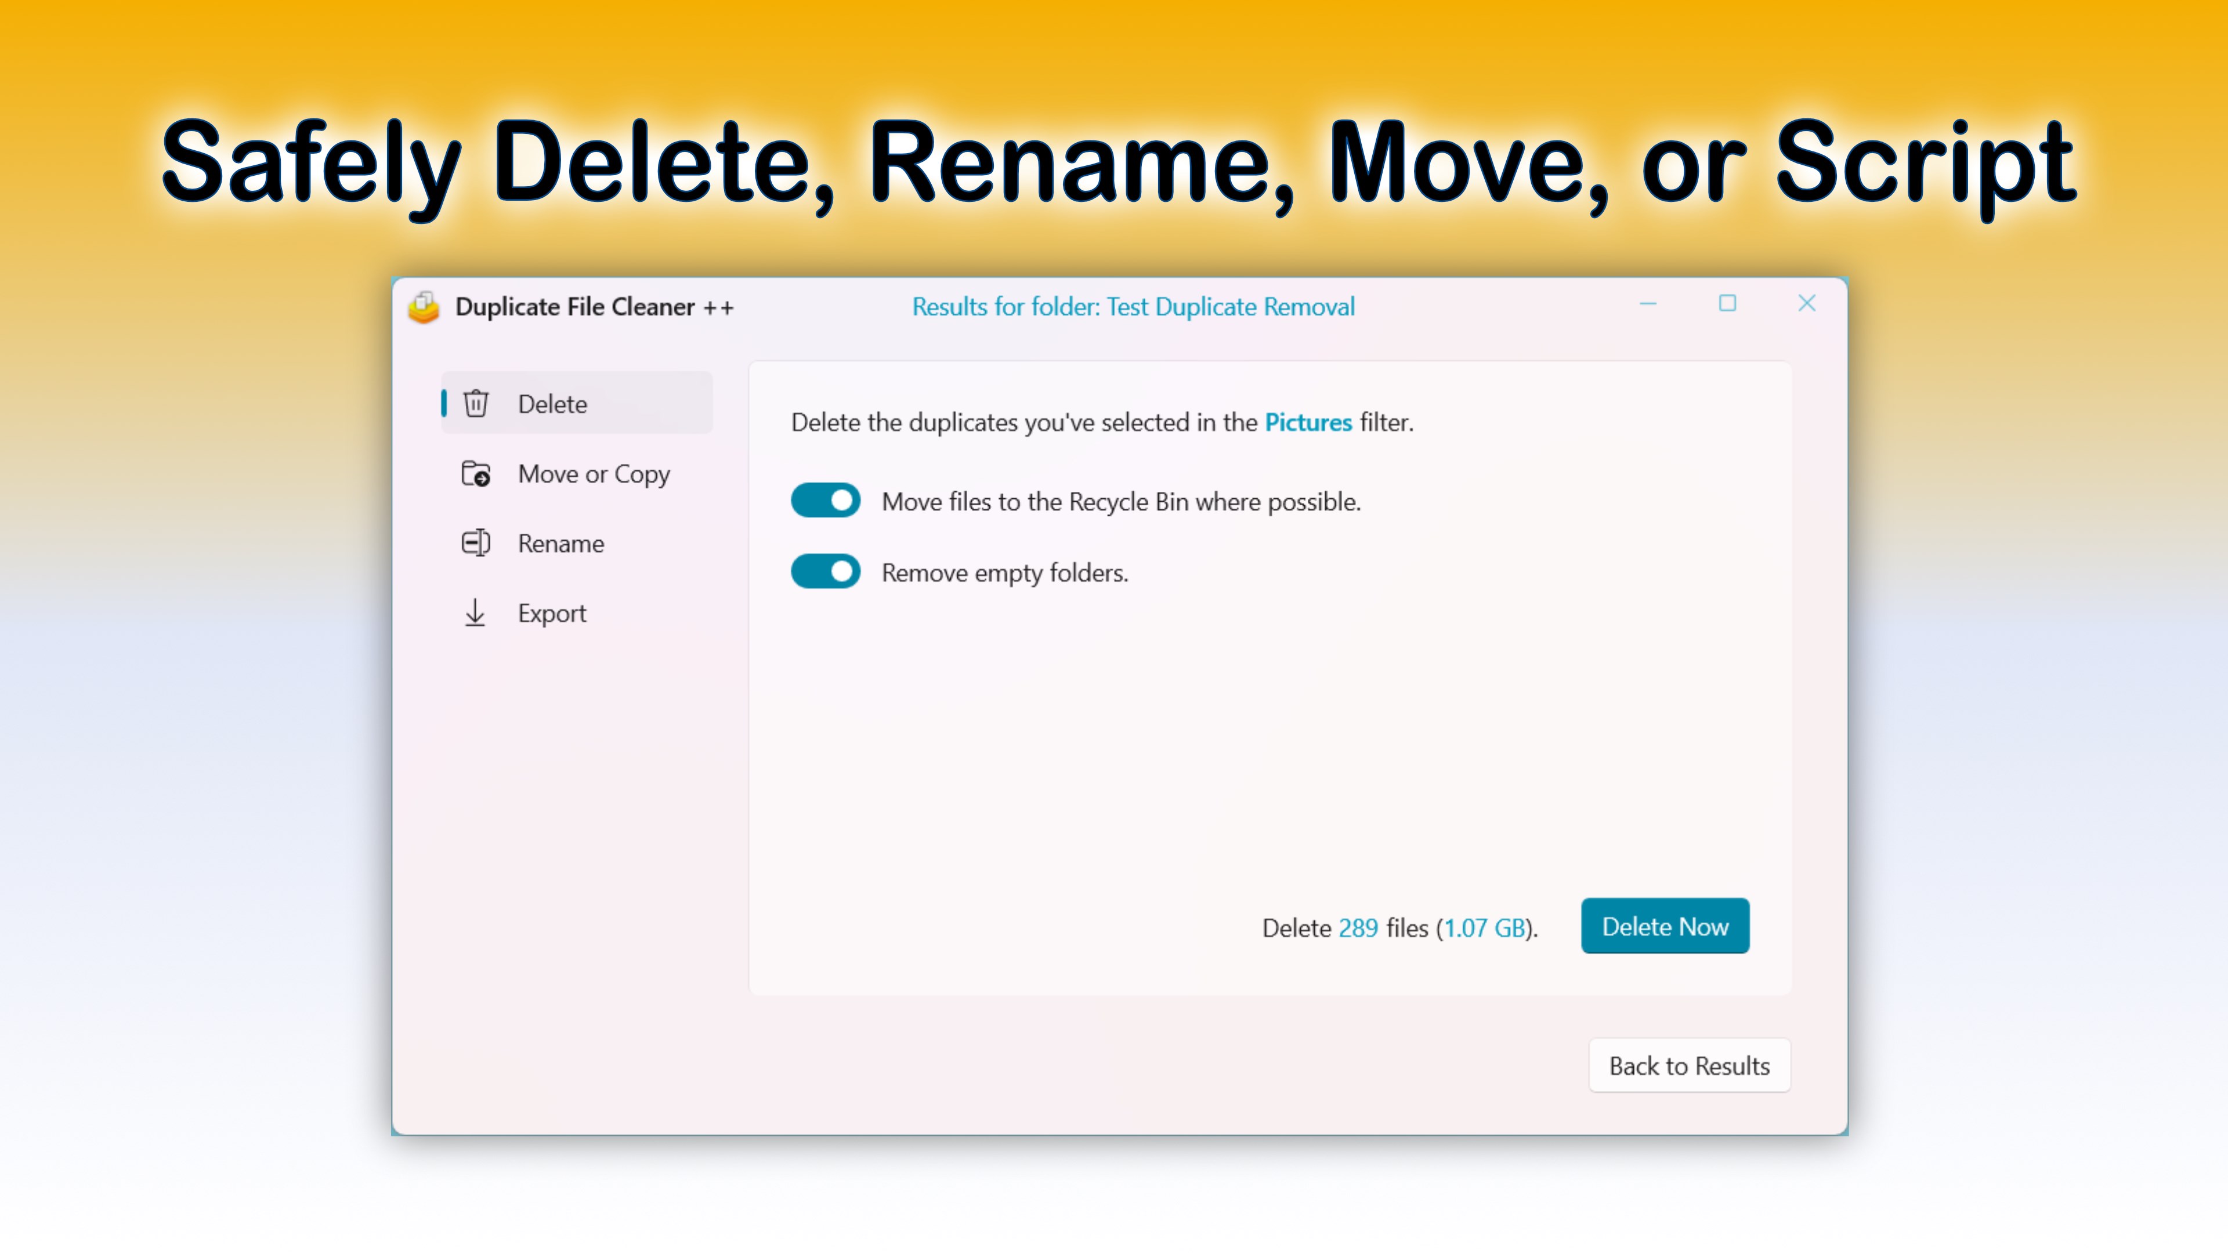Click the trash can Delete icon

click(476, 404)
